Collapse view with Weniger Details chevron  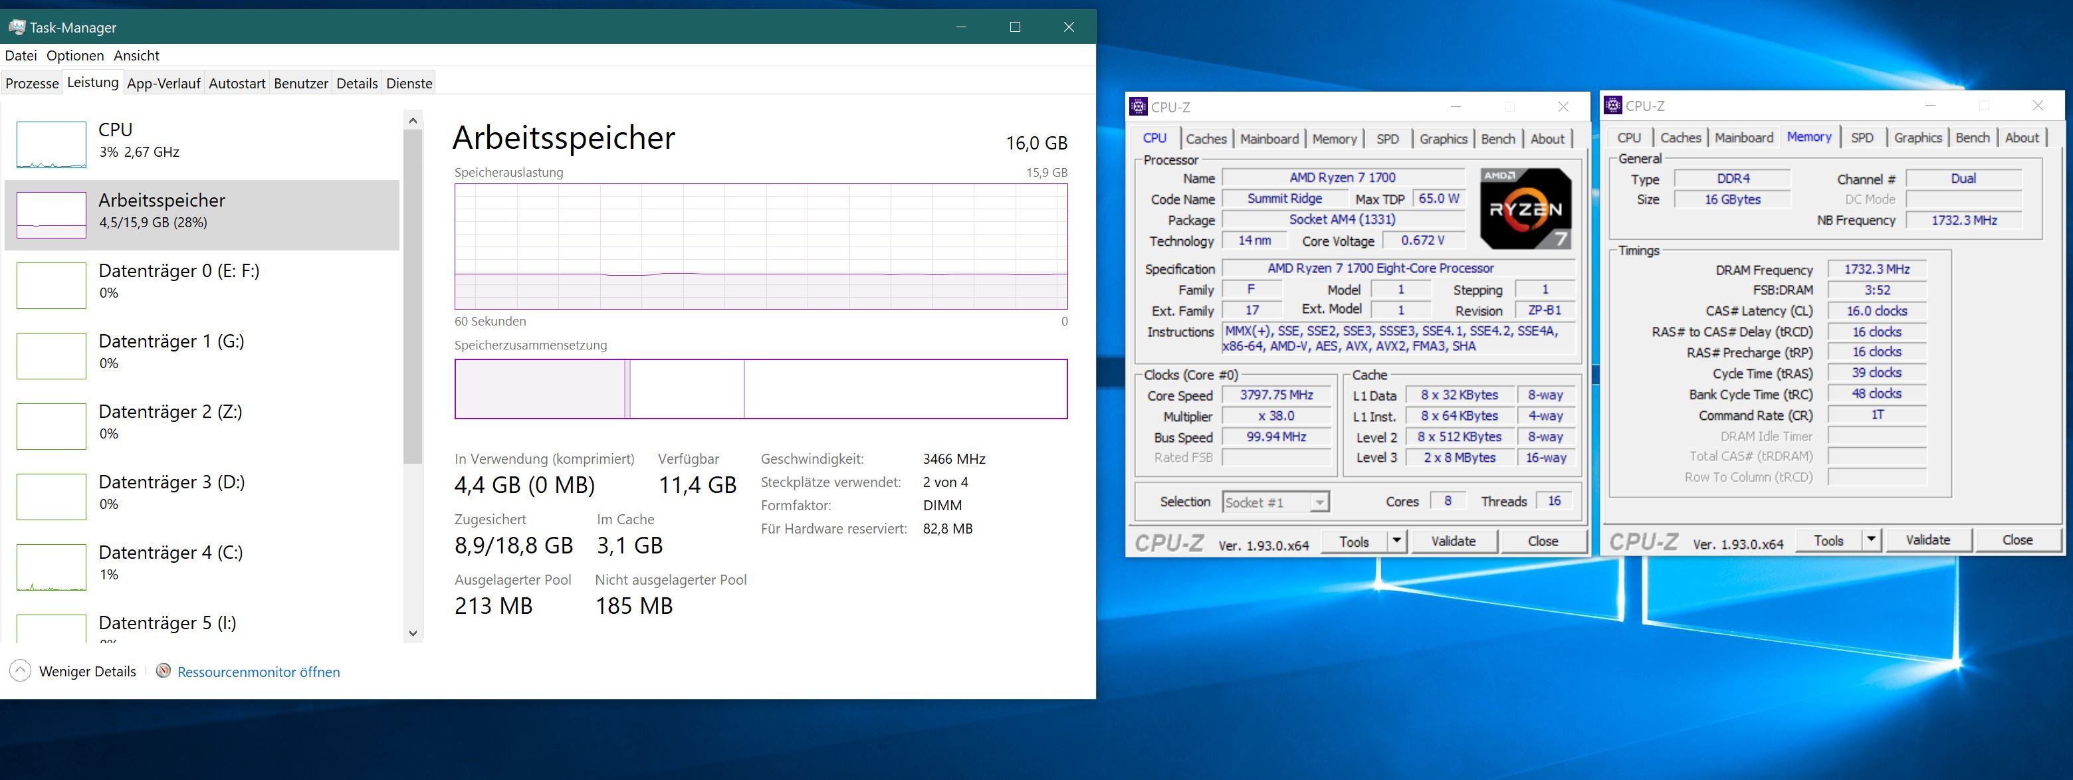[x=20, y=670]
